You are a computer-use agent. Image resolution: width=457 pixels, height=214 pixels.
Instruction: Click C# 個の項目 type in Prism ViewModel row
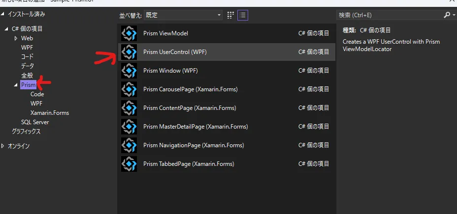click(314, 33)
